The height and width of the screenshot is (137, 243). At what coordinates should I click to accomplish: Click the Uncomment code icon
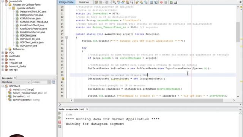coord(175,2)
